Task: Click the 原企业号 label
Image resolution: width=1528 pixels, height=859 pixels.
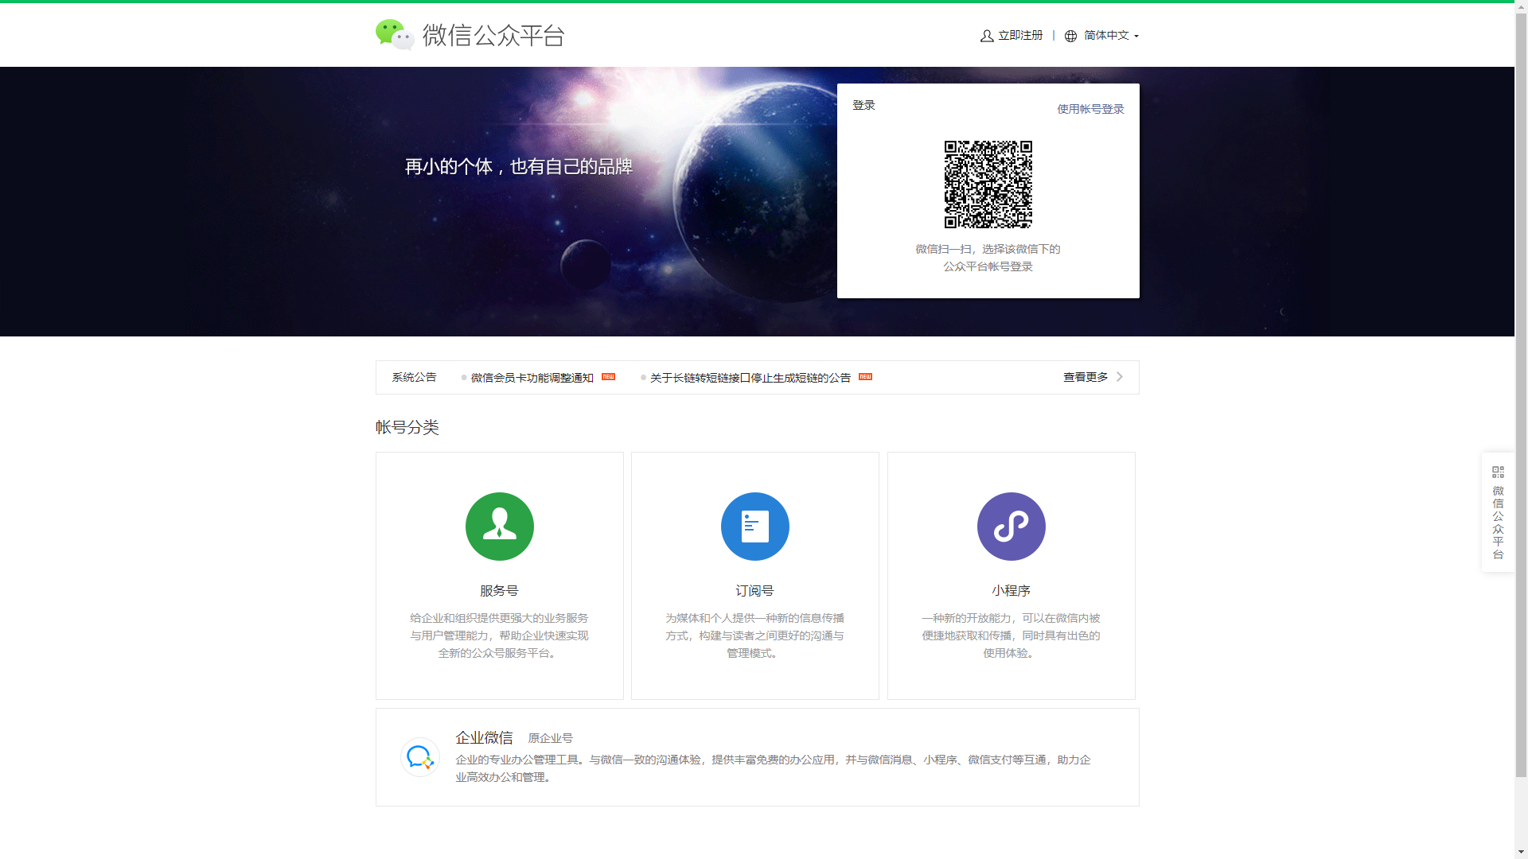Action: pos(550,739)
